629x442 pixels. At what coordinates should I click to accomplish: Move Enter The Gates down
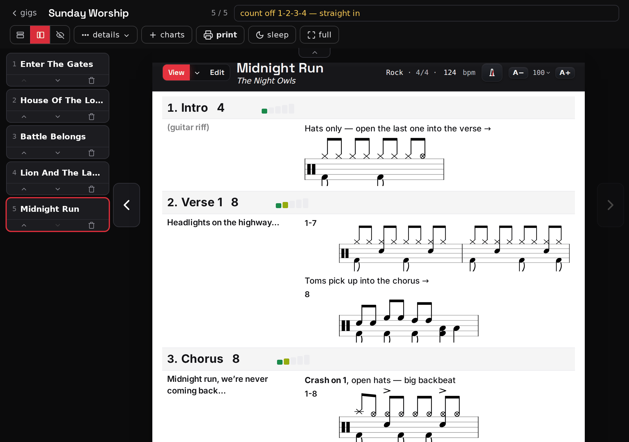[58, 80]
